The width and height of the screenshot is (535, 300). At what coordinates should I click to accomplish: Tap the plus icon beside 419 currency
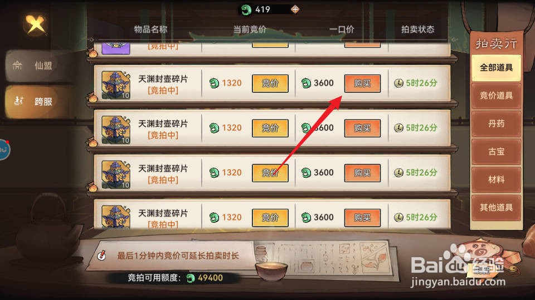[295, 9]
